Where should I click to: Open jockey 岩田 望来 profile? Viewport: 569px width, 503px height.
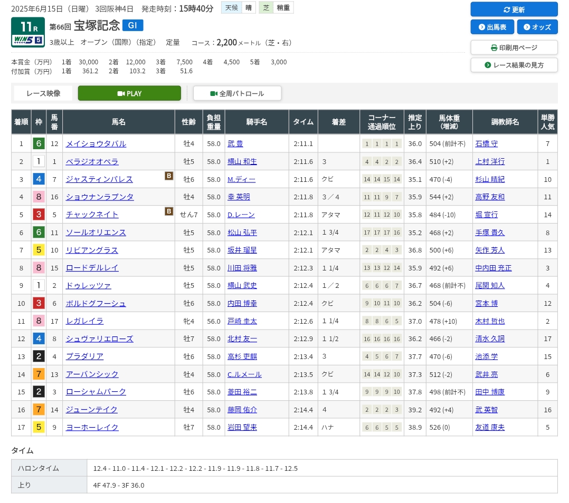point(242,428)
